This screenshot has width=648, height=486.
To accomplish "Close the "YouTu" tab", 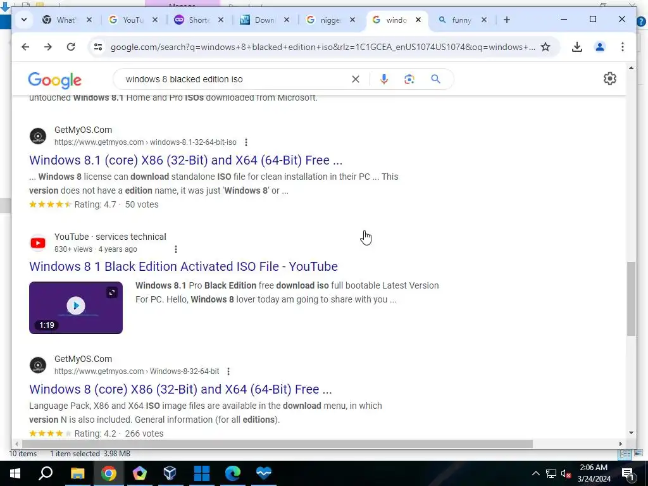I will pos(155,20).
